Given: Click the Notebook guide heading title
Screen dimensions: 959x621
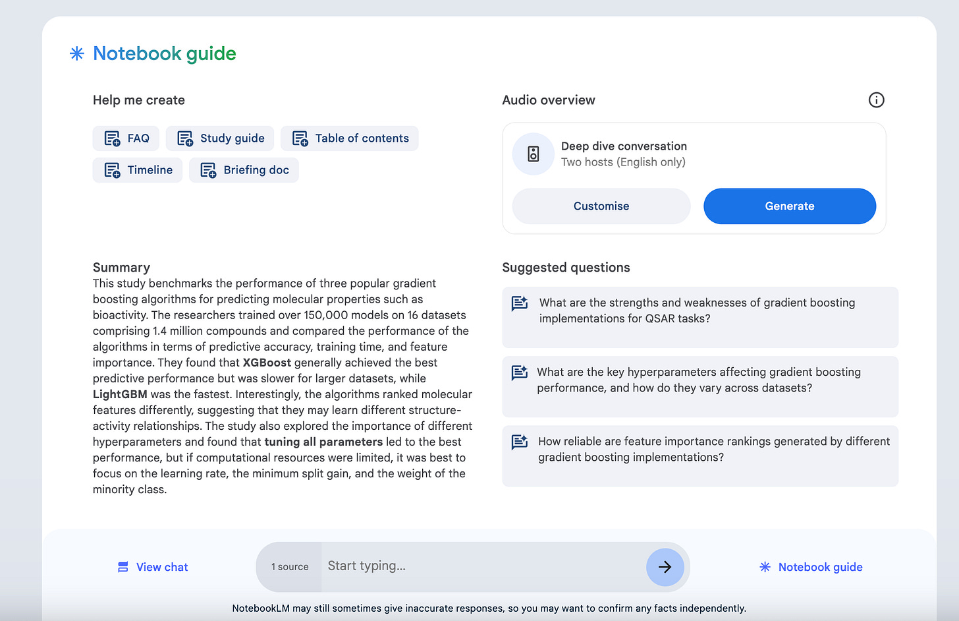Looking at the screenshot, I should pyautogui.click(x=165, y=53).
